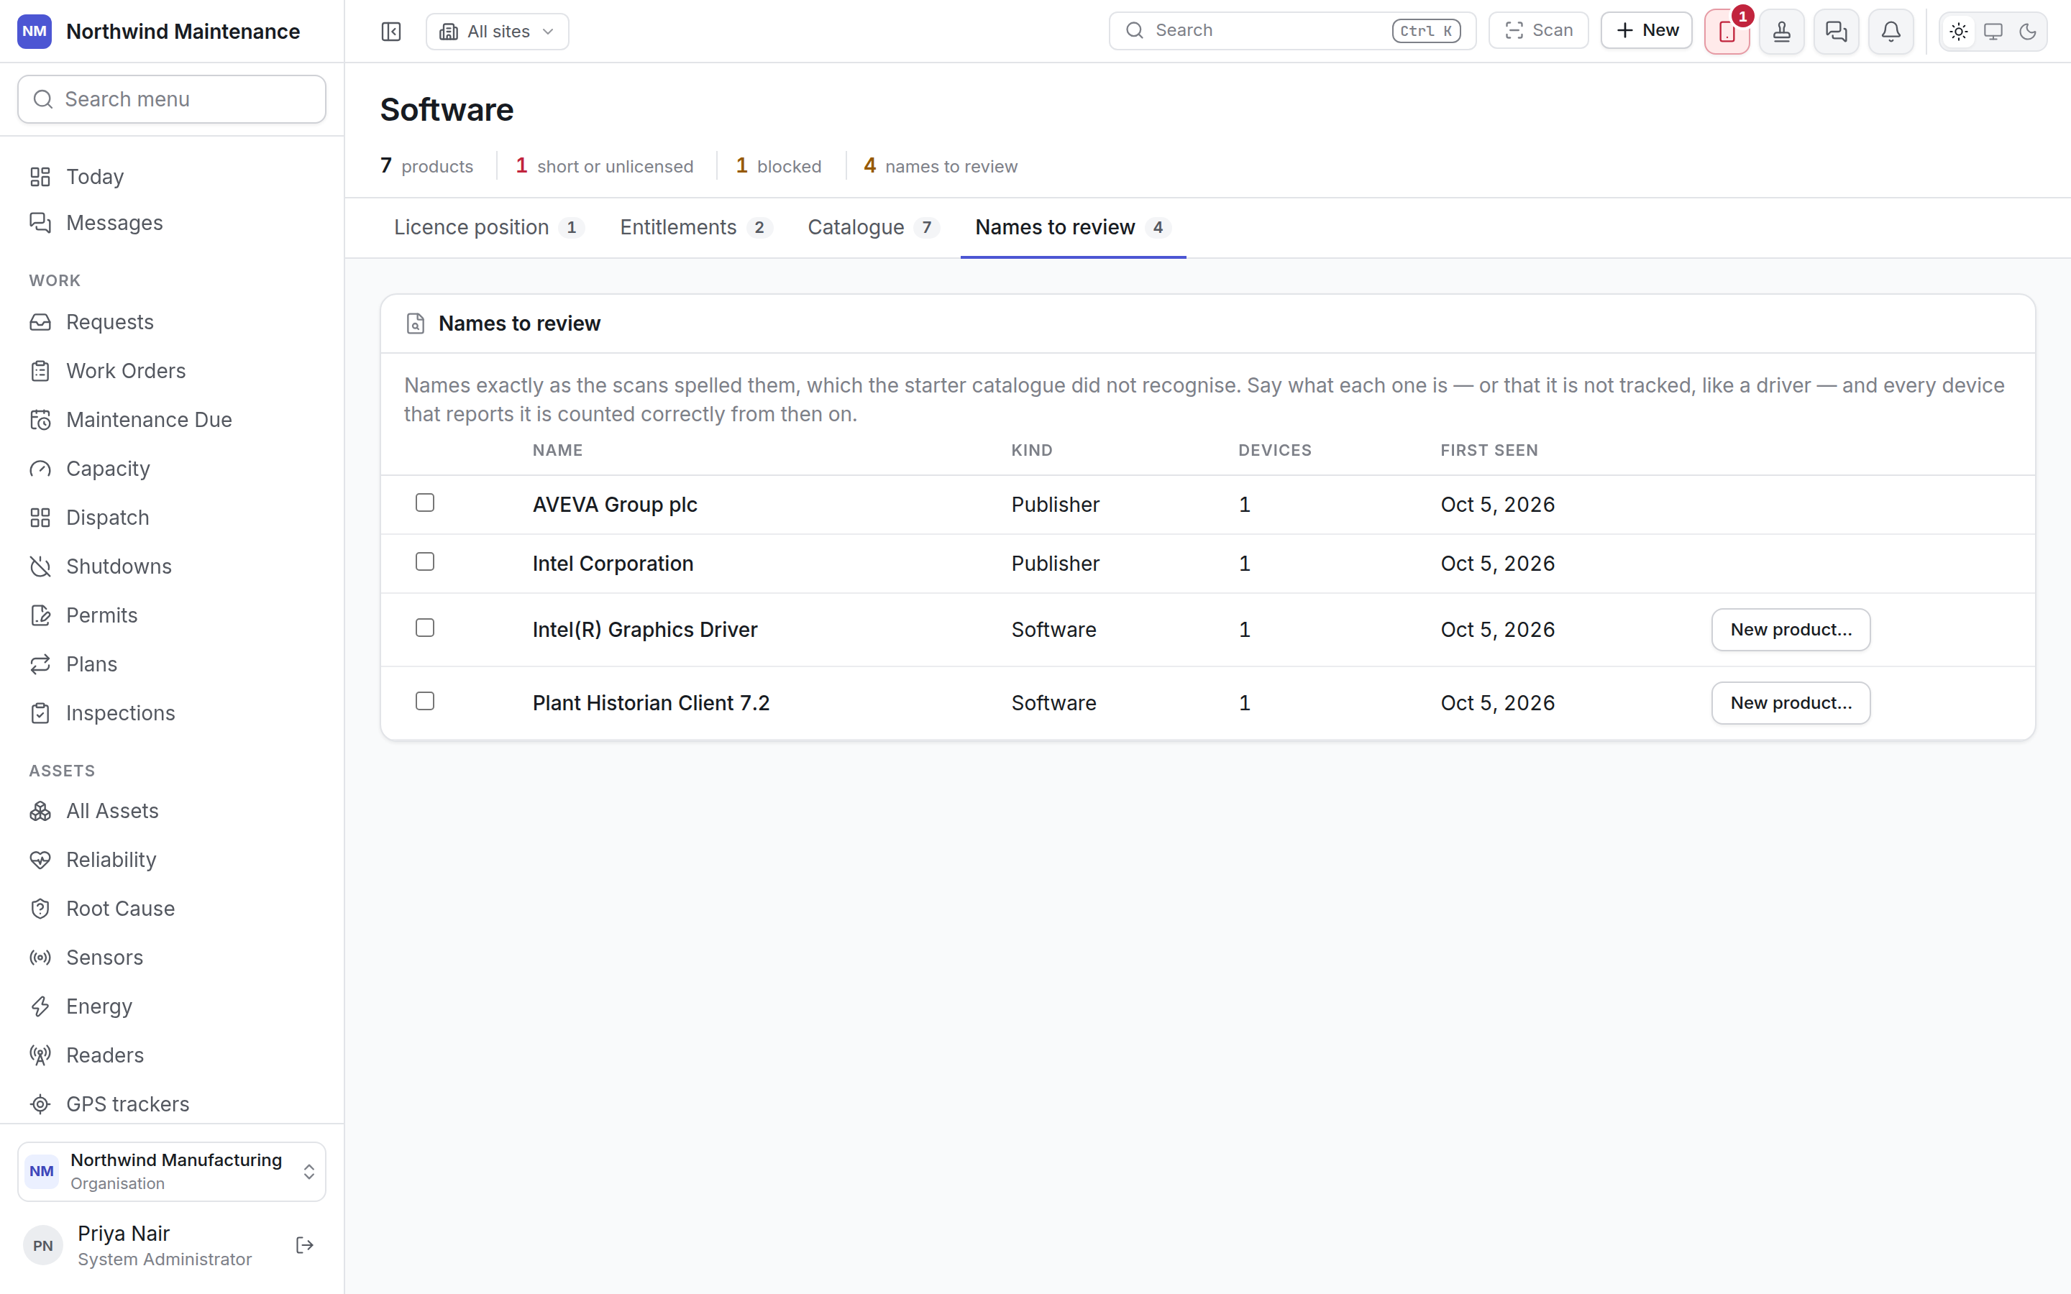Collapse the sidebar panel toggle icon

[391, 32]
